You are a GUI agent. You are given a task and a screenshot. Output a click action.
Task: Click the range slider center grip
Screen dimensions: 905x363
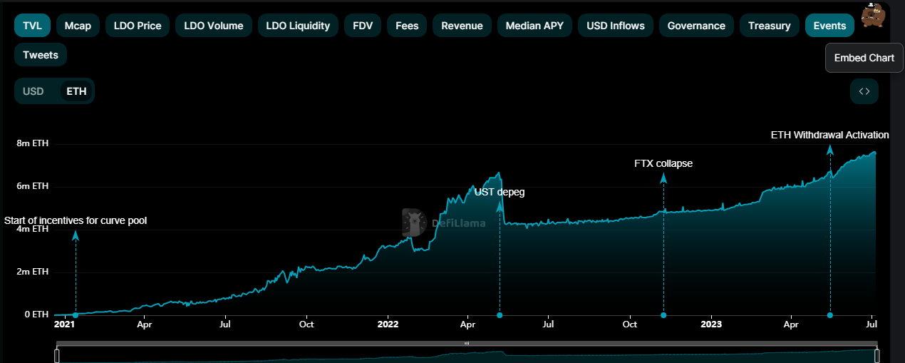coord(467,343)
